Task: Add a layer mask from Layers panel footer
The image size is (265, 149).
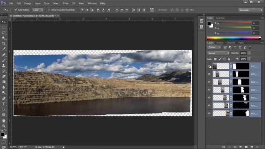Action: coord(235,147)
